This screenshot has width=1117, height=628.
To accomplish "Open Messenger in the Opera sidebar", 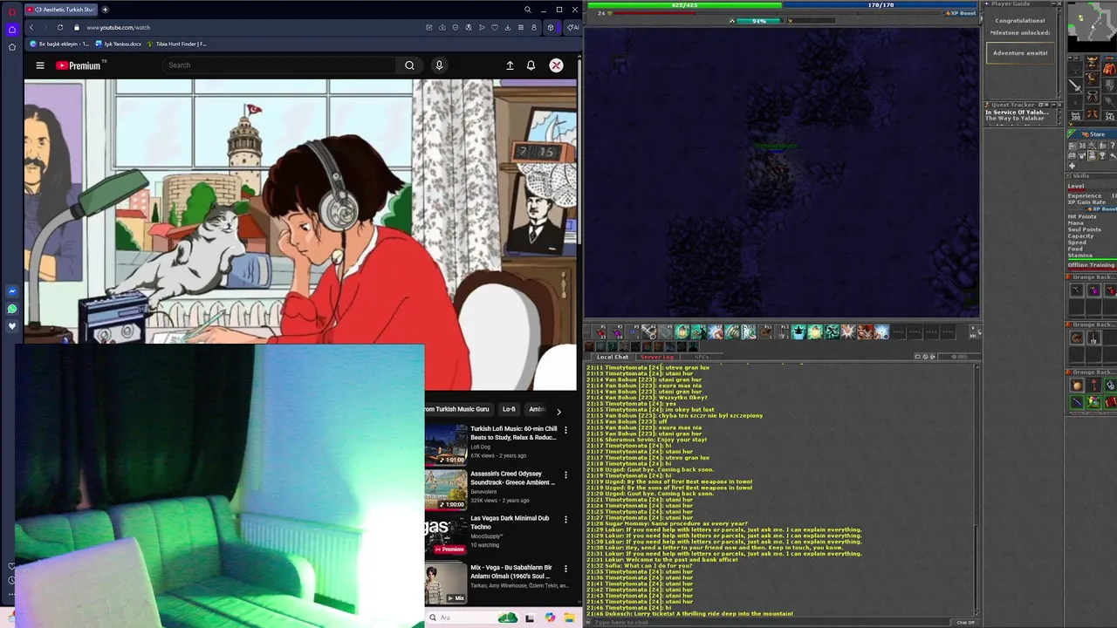I will pyautogui.click(x=12, y=291).
